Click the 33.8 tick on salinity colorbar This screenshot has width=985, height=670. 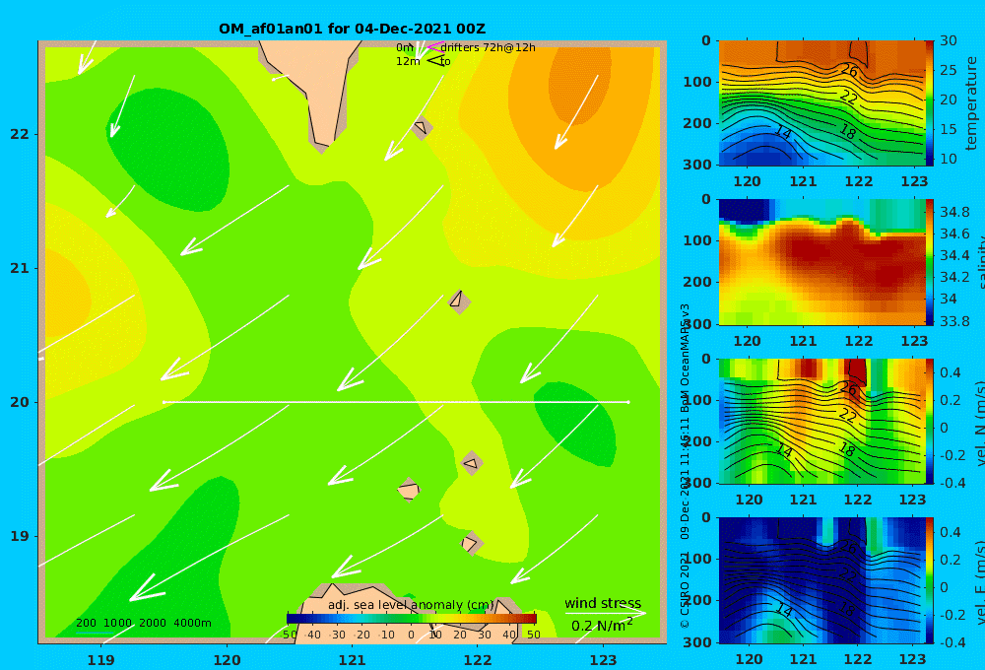954,321
